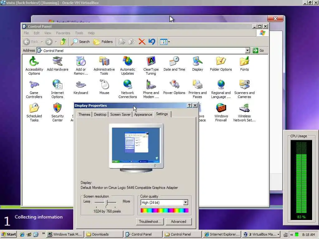
Task: Click the Internet Explorer quick launch icon
Action: click(x=22, y=235)
